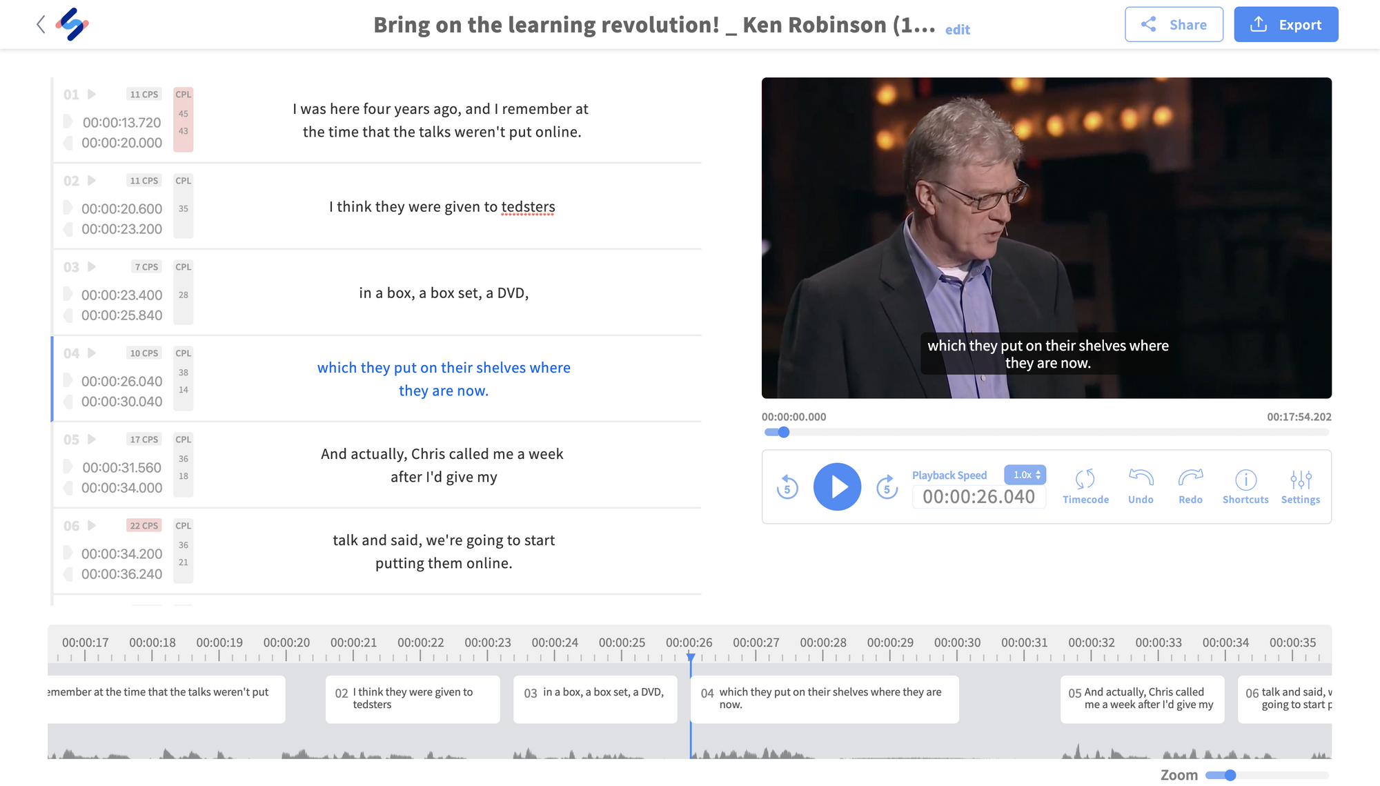The image size is (1380, 786).
Task: Seek using the video progress slider handle
Action: (x=783, y=433)
